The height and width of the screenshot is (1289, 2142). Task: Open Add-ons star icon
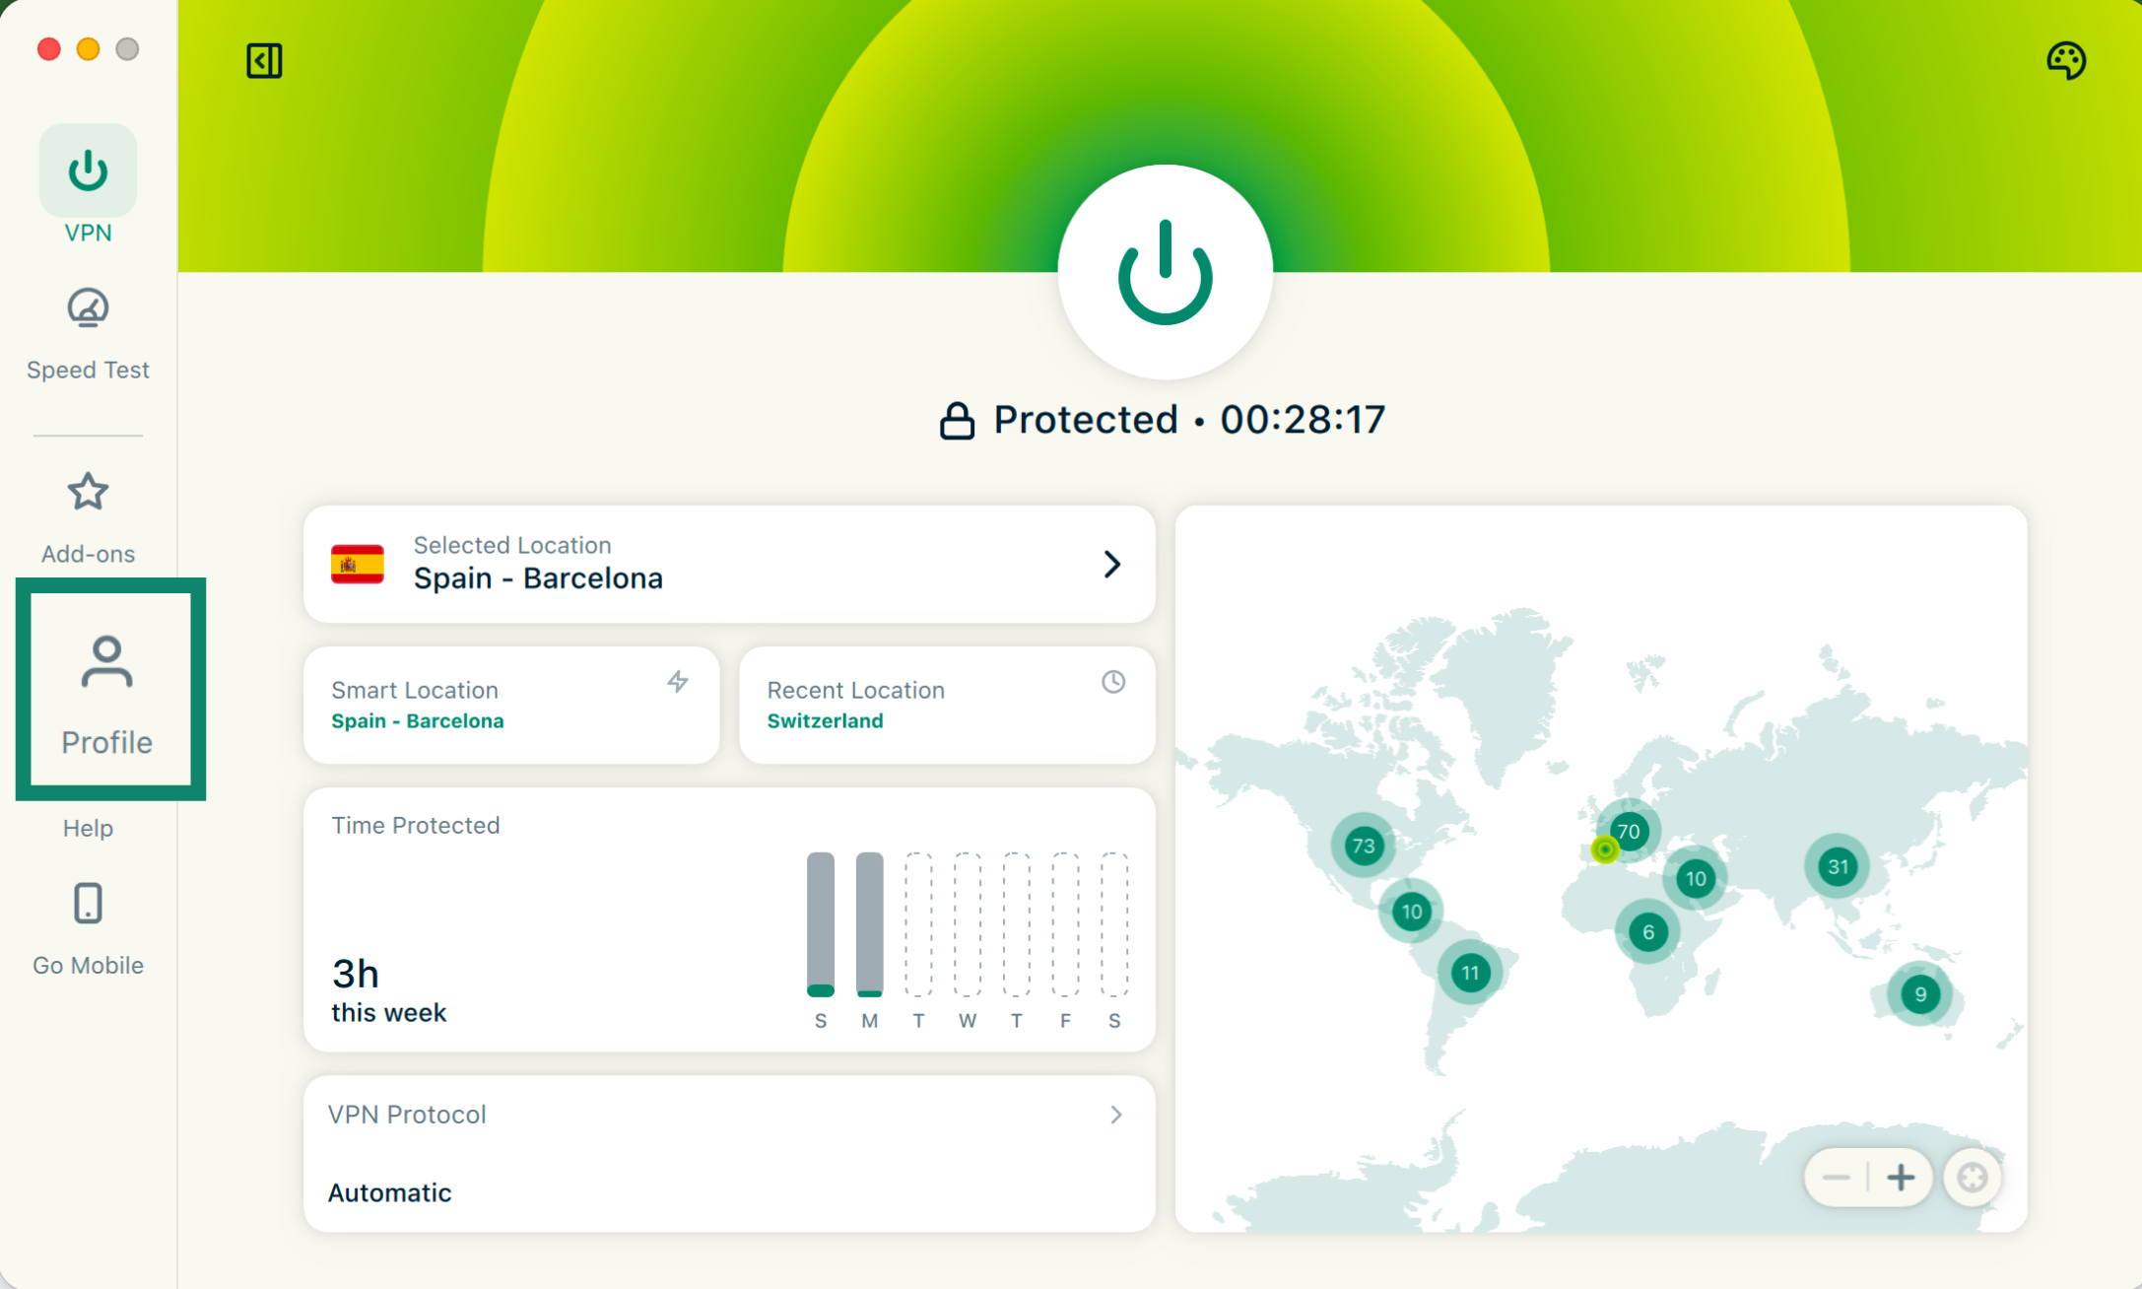(x=88, y=492)
